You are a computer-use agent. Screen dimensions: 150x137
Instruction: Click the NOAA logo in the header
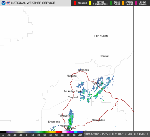[x=3, y=3]
